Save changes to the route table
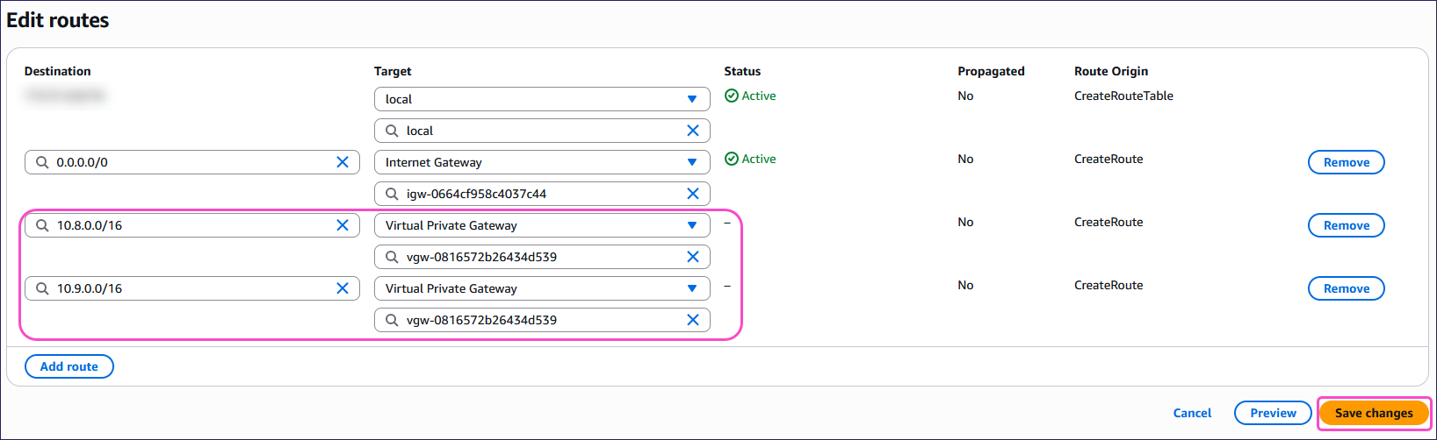Screen dimensions: 1437x440 tap(1374, 413)
